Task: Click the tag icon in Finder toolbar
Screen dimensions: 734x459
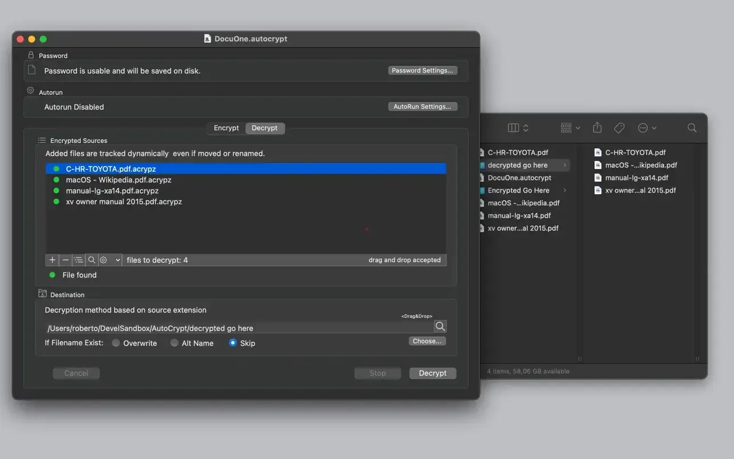Action: [619, 128]
